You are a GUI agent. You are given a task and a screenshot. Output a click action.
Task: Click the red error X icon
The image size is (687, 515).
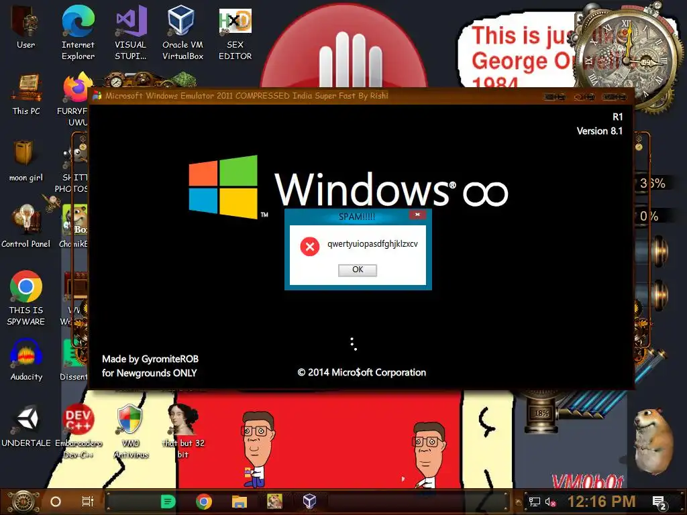(310, 247)
